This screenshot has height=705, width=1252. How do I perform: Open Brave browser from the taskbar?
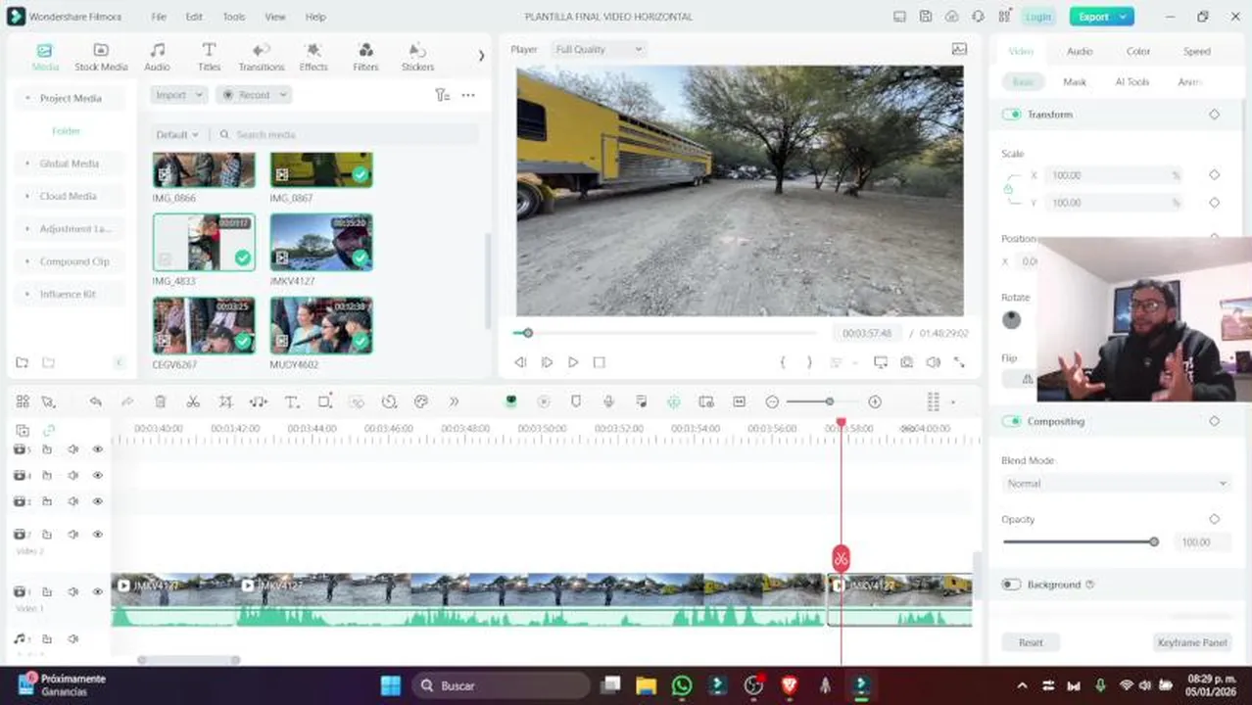[x=790, y=685]
